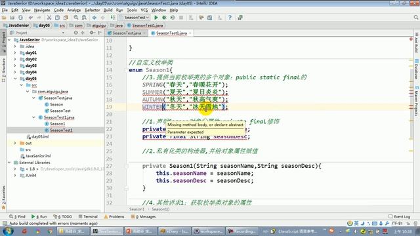
Task: Select the SeasonTest1.java editor tab
Action: coord(171,33)
